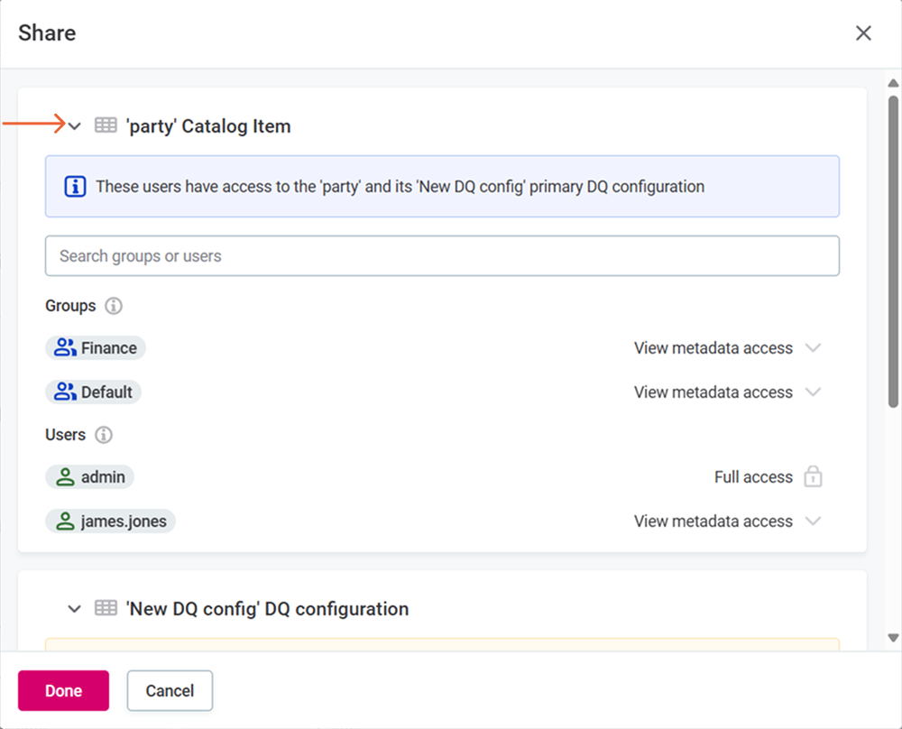This screenshot has width=902, height=729.
Task: Click the lock icon next to Full access
Action: tap(814, 476)
